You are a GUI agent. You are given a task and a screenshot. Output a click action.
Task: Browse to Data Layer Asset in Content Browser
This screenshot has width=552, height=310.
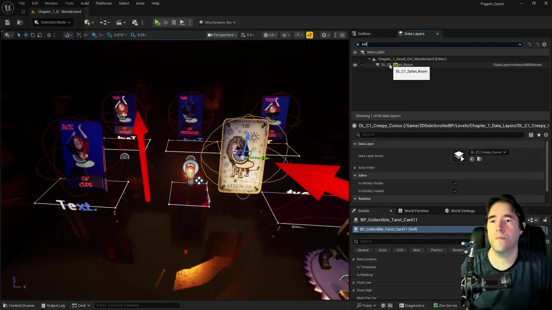[x=479, y=159]
